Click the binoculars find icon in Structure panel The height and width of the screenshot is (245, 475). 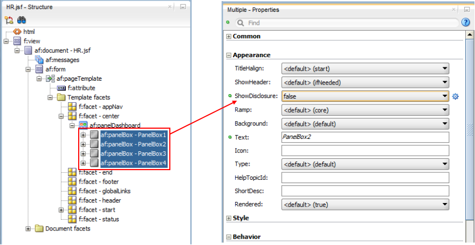pyautogui.click(x=22, y=20)
